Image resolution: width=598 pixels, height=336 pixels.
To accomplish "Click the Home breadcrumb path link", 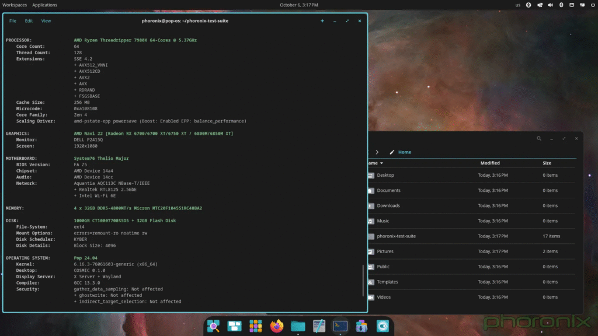I will pyautogui.click(x=405, y=152).
